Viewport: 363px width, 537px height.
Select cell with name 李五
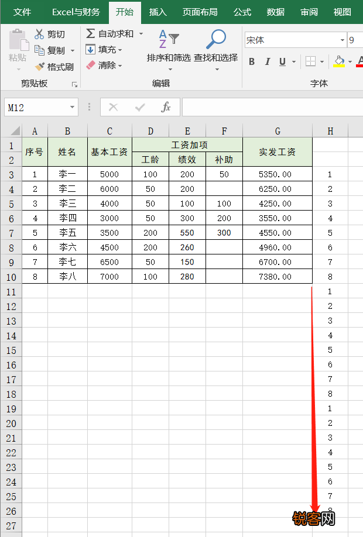pyautogui.click(x=67, y=233)
